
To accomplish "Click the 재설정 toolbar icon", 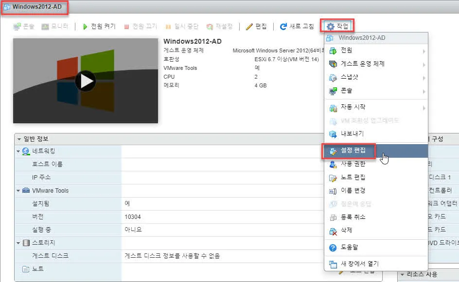I will 210,27.
